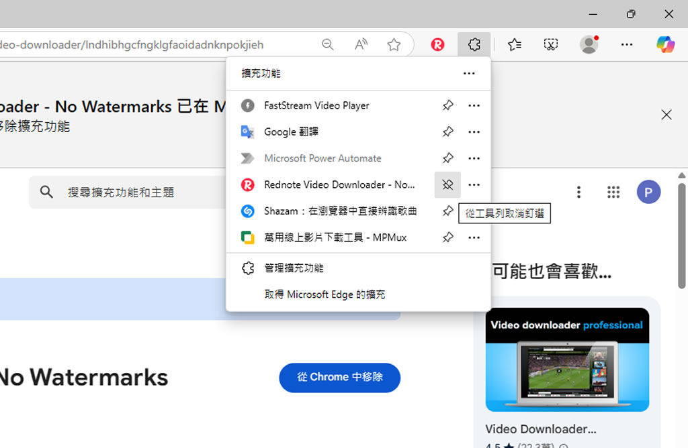
Task: Pin FastStream Video Player to toolbar
Action: point(447,105)
